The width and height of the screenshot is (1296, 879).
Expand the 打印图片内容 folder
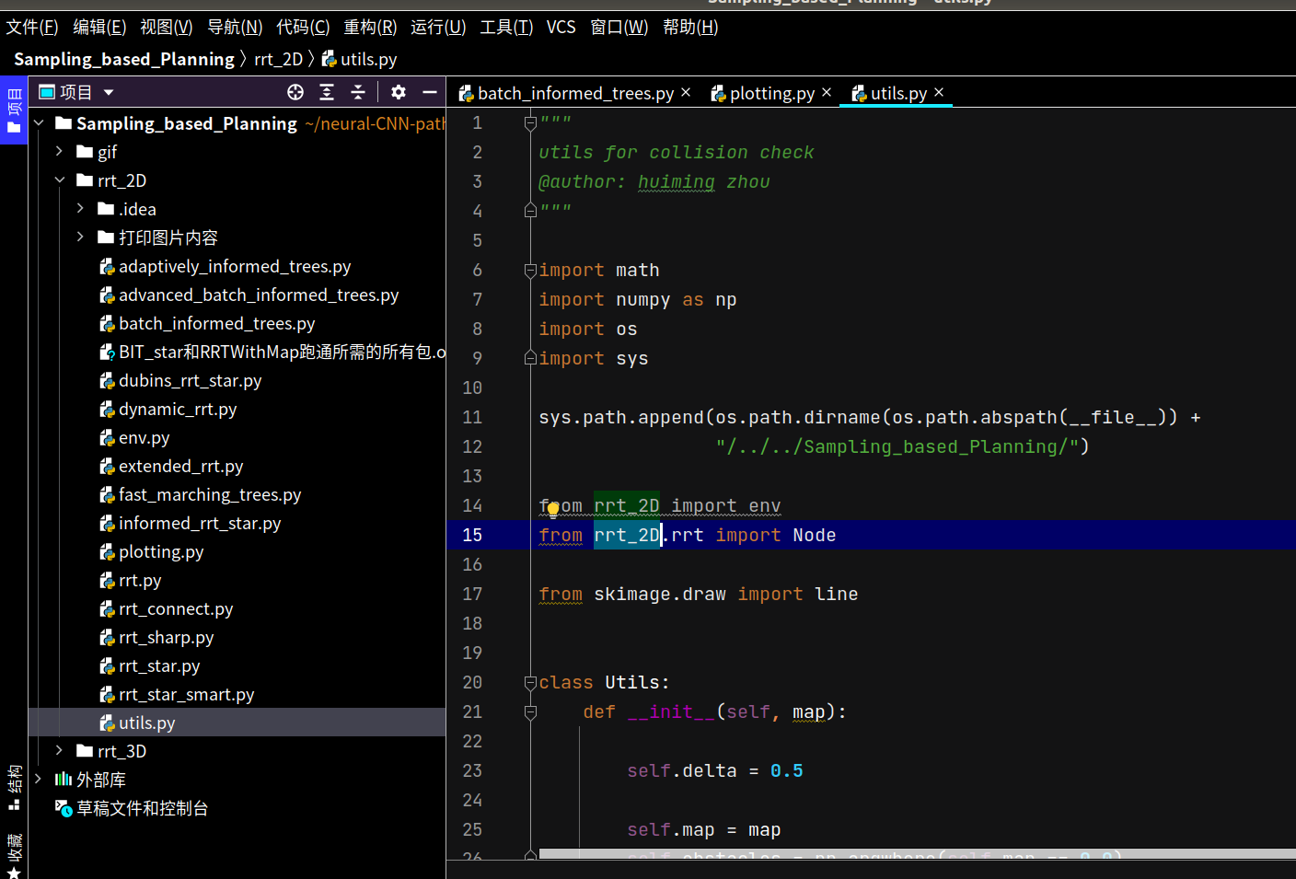(x=80, y=237)
